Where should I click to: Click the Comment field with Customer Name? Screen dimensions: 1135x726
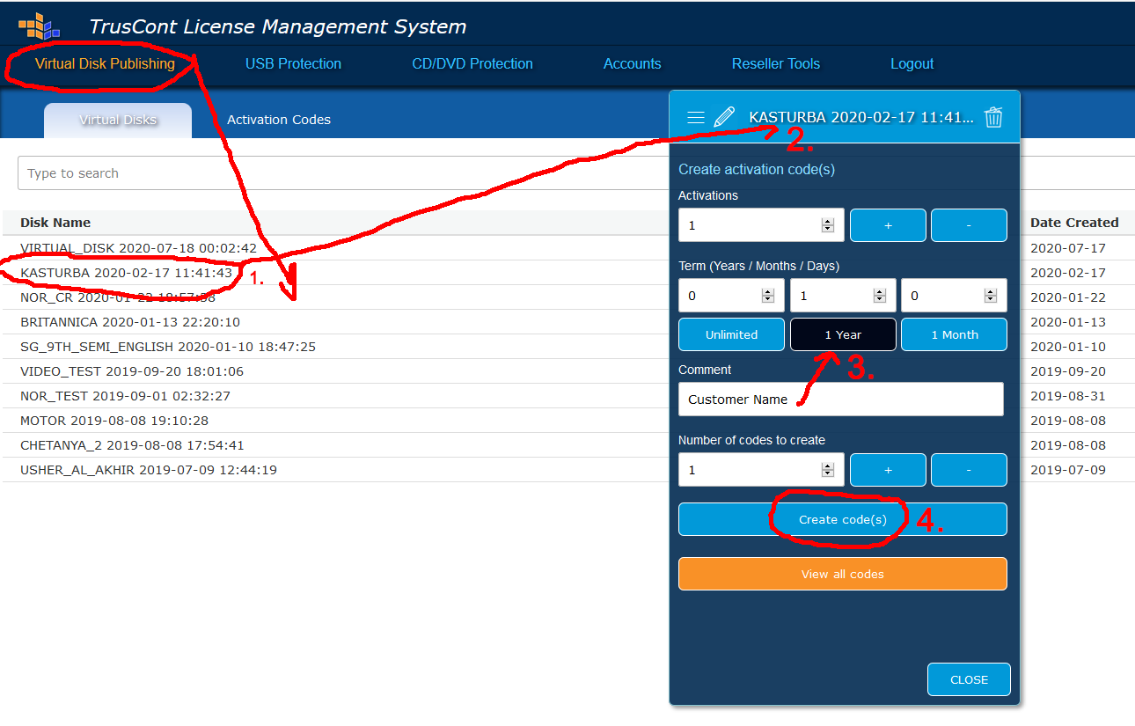(841, 399)
